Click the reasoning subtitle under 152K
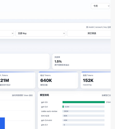This screenshot has height=129, width=115. (x=87, y=85)
